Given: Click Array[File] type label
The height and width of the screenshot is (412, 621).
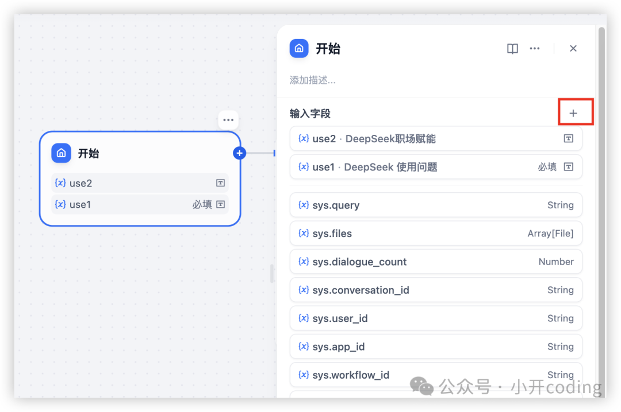Looking at the screenshot, I should click(550, 234).
